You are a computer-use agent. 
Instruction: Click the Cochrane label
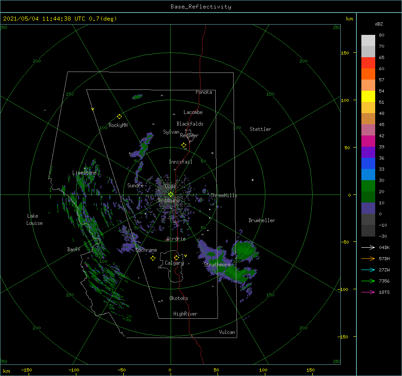[x=146, y=250]
